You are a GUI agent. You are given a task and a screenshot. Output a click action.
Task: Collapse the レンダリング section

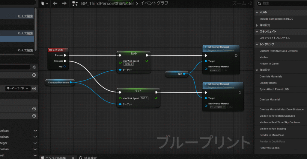pos(257,44)
